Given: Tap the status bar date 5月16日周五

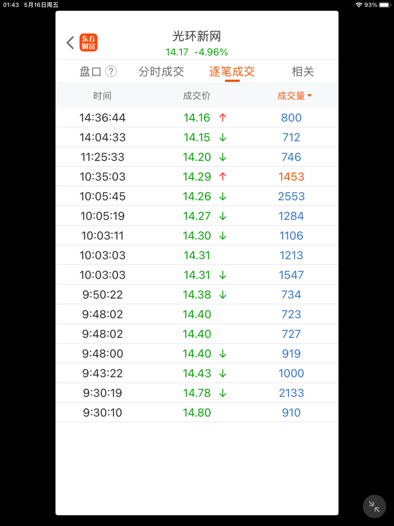Looking at the screenshot, I should pos(41,5).
